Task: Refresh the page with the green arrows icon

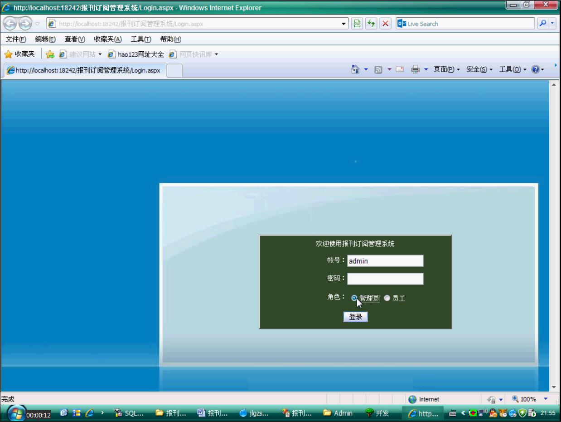Action: [x=372, y=24]
